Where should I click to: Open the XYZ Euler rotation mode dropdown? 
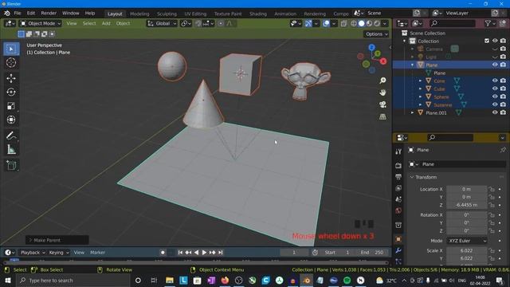(467, 241)
